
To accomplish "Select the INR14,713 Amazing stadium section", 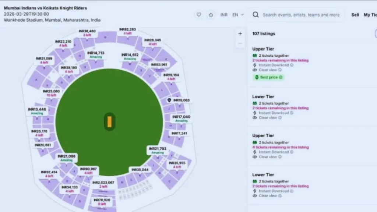I will tap(96, 54).
